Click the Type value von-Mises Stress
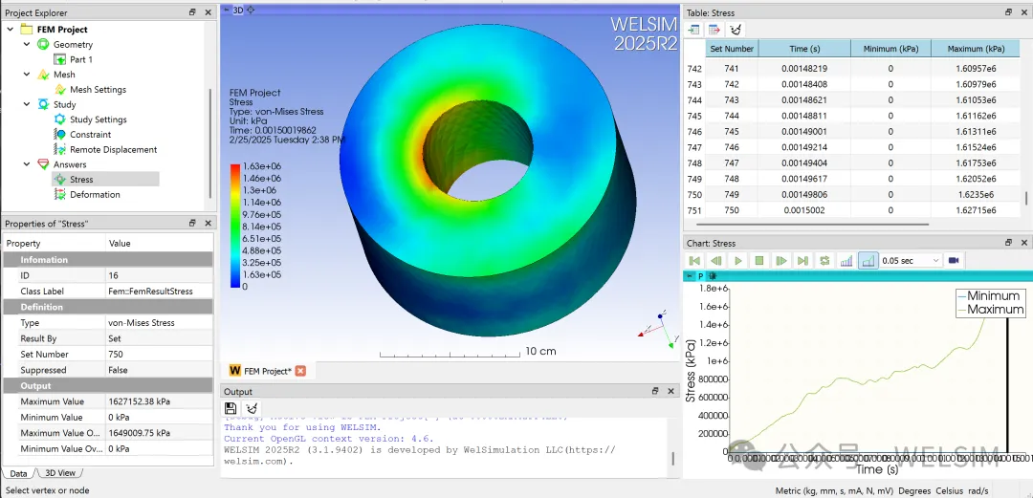The height and width of the screenshot is (498, 1033). point(160,323)
